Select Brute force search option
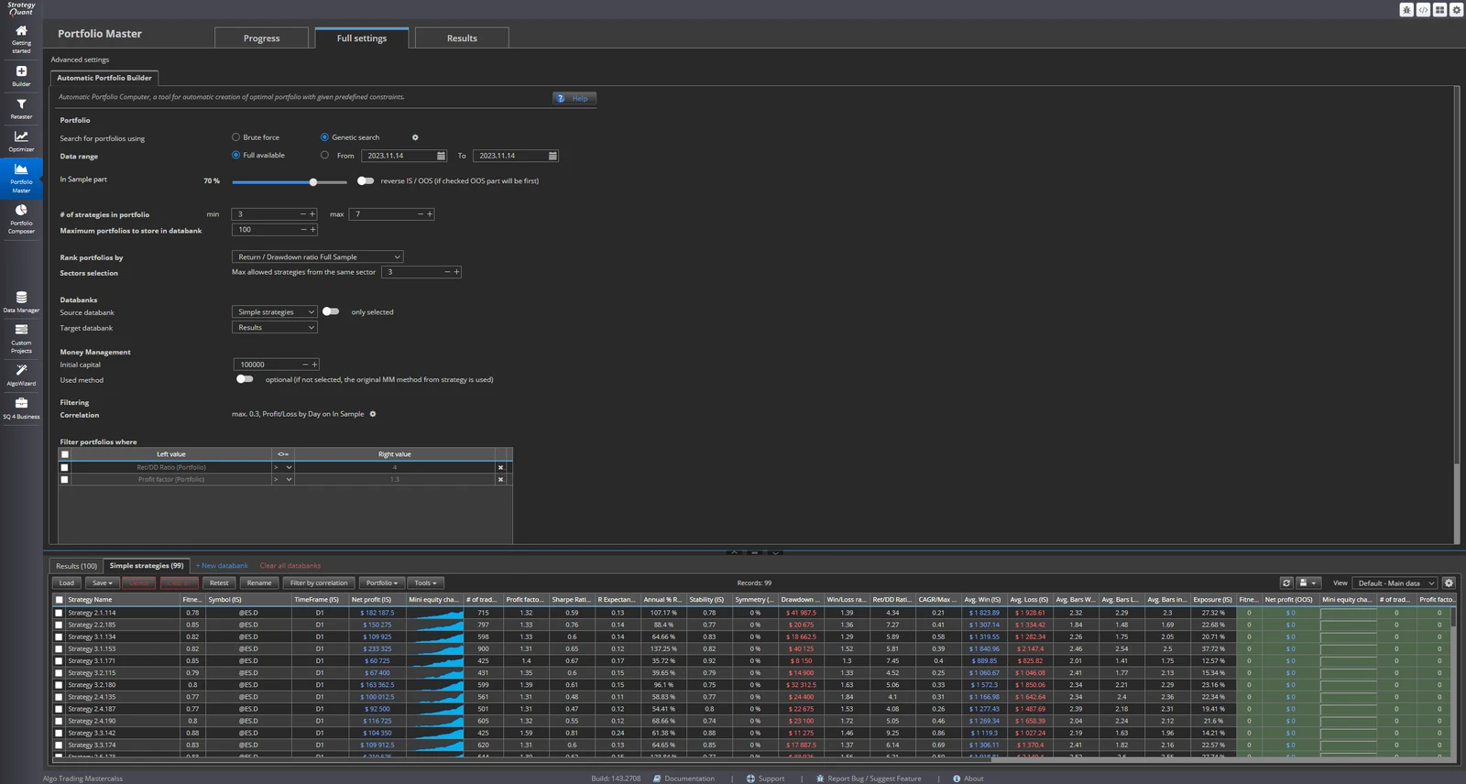Image resolution: width=1466 pixels, height=784 pixels. tap(235, 137)
